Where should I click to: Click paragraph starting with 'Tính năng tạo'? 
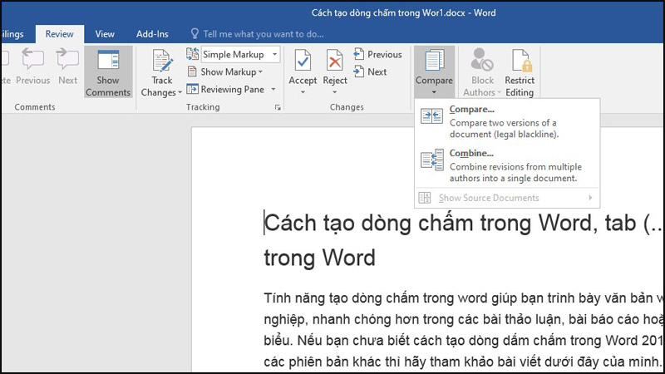pos(463,330)
